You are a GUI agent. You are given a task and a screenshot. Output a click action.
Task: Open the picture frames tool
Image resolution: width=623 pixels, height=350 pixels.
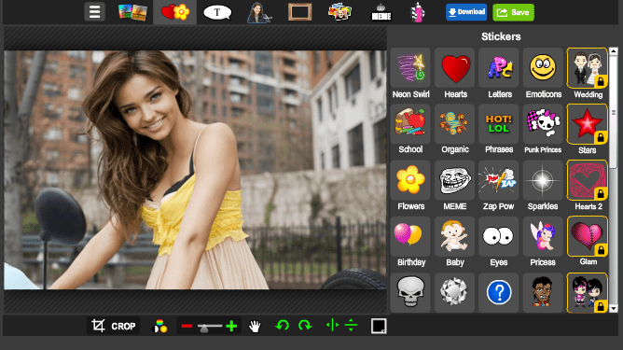coord(299,12)
